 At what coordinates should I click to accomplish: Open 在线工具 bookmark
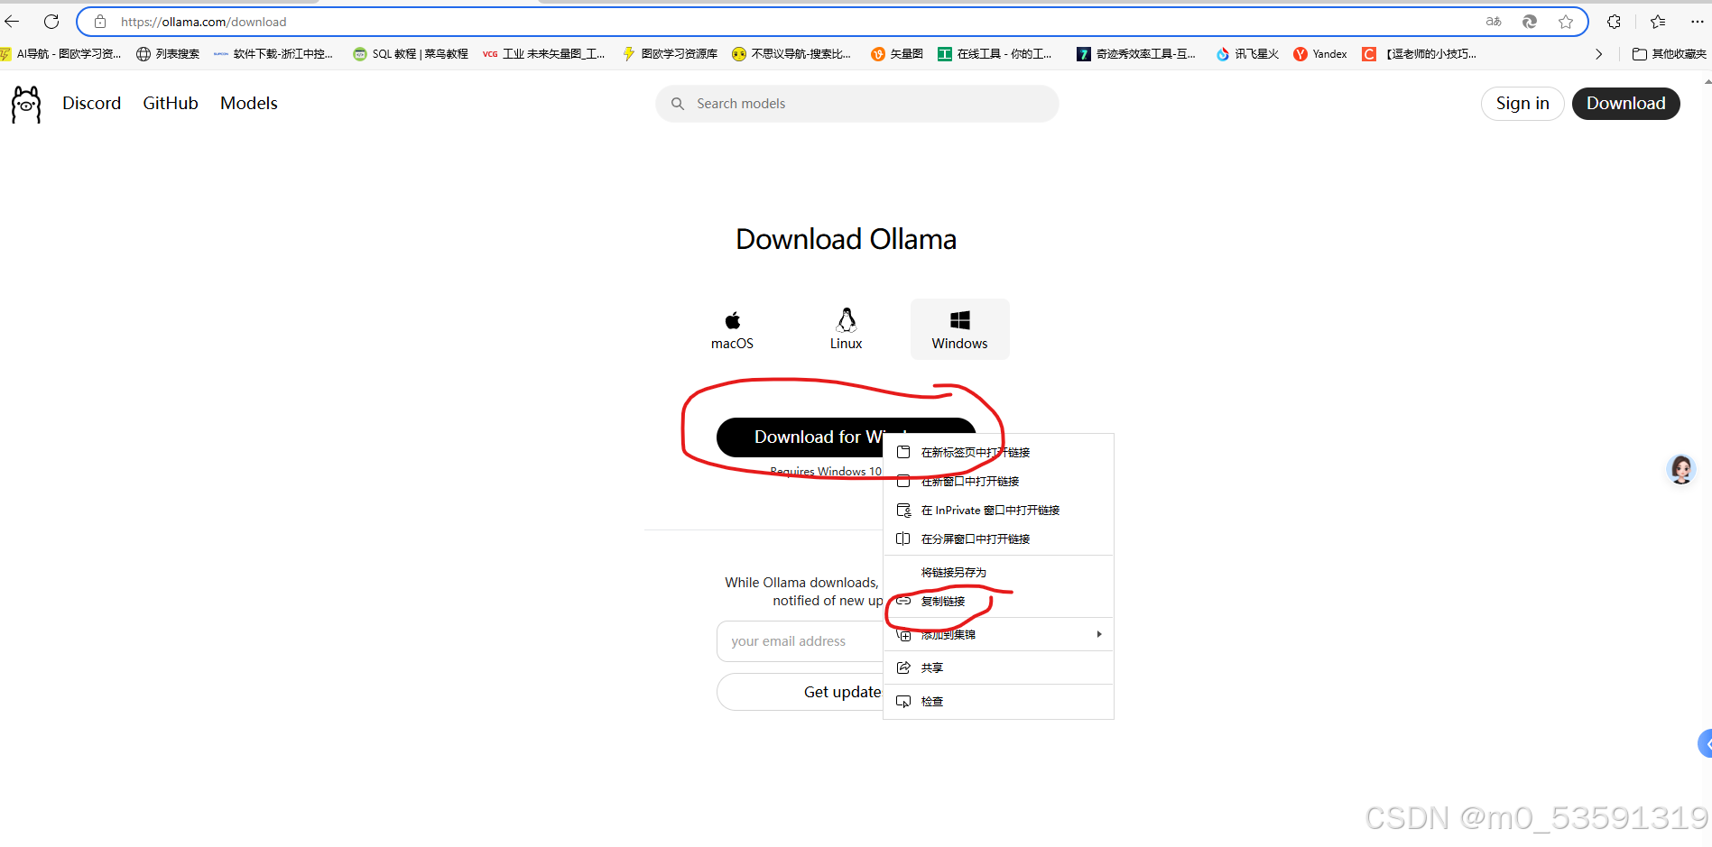(995, 54)
